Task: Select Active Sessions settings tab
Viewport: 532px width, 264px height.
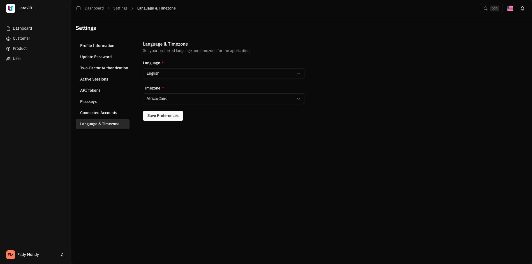Action: 103,79
